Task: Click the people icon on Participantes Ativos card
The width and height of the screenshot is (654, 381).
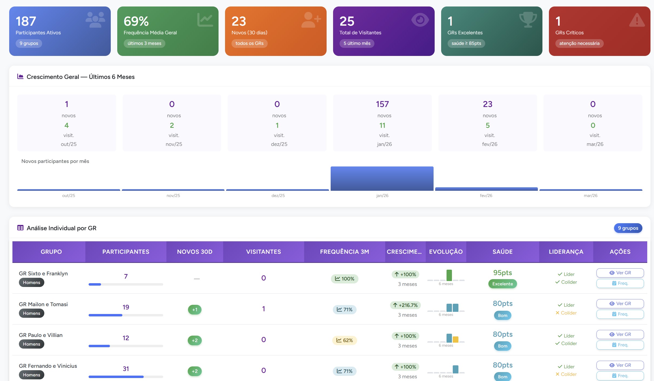Action: click(x=95, y=20)
